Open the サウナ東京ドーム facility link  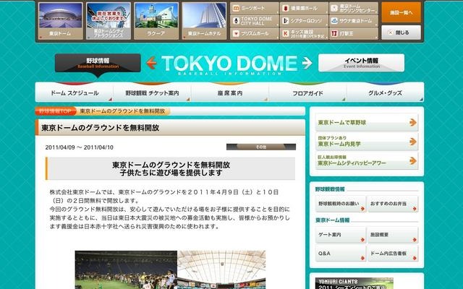pos(354,21)
